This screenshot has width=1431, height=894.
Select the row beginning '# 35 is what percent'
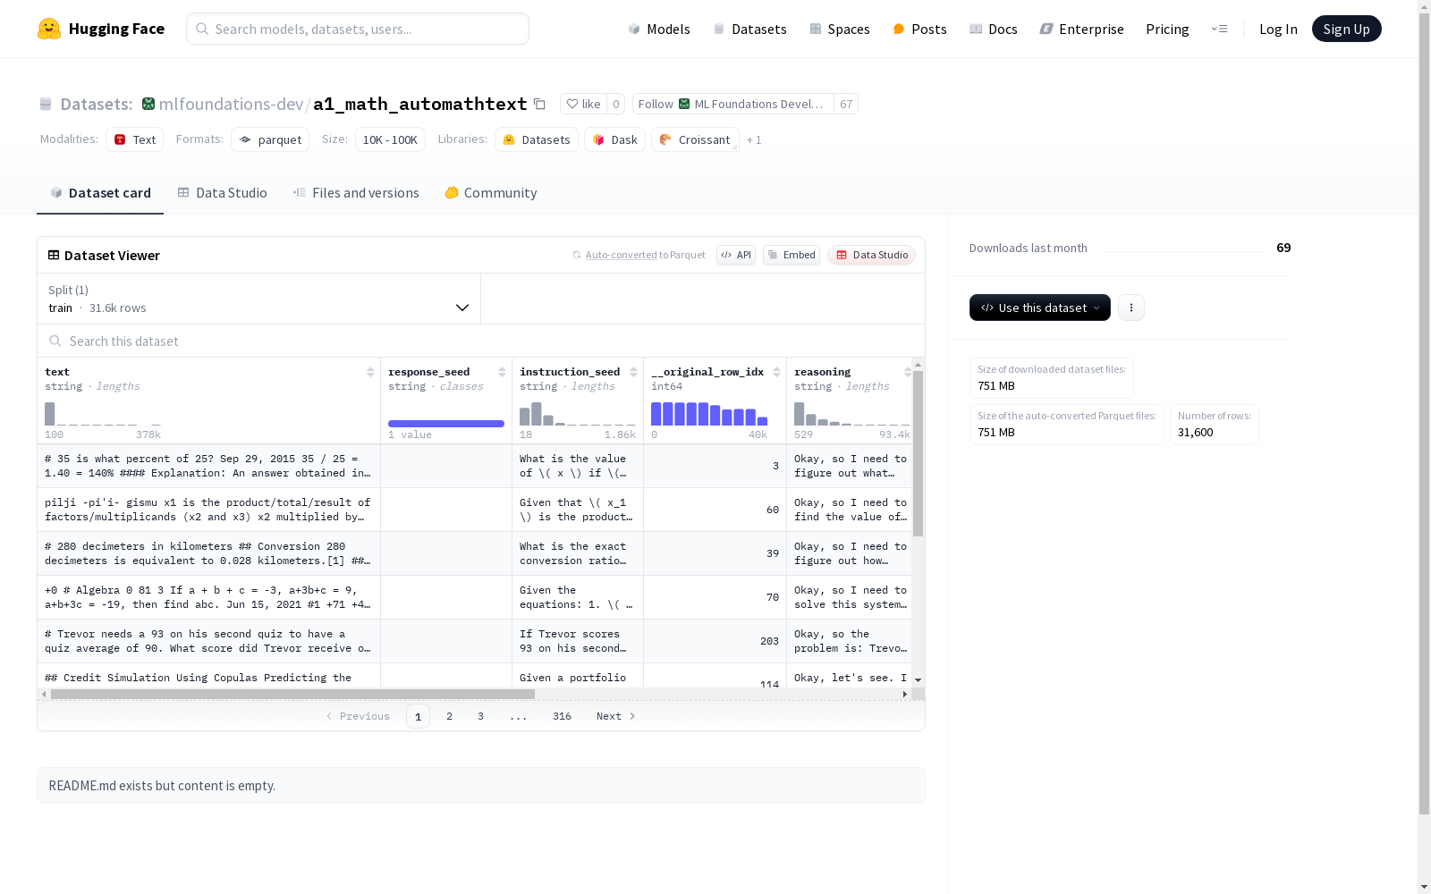tap(475, 466)
